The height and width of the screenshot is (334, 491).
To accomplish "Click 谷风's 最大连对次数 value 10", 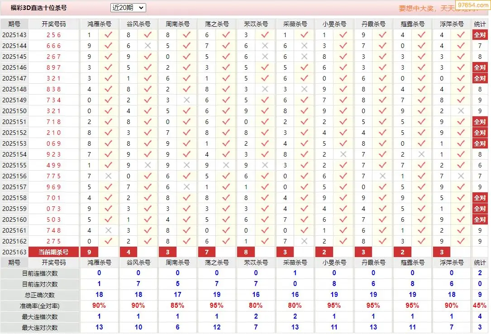I will pos(138,327).
